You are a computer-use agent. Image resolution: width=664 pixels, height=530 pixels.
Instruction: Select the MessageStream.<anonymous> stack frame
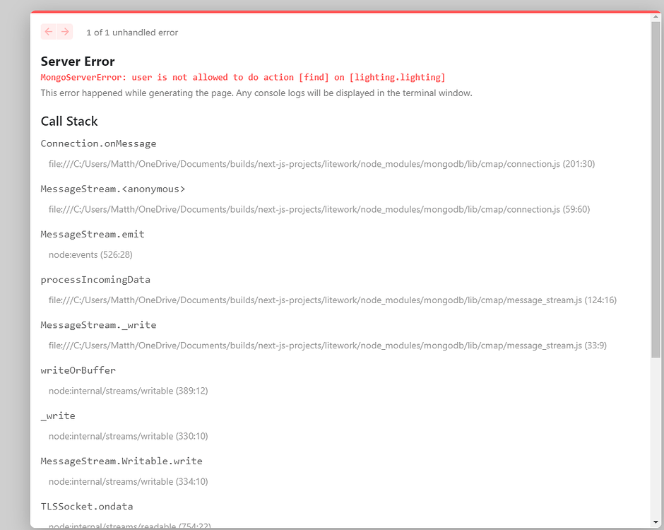(112, 189)
